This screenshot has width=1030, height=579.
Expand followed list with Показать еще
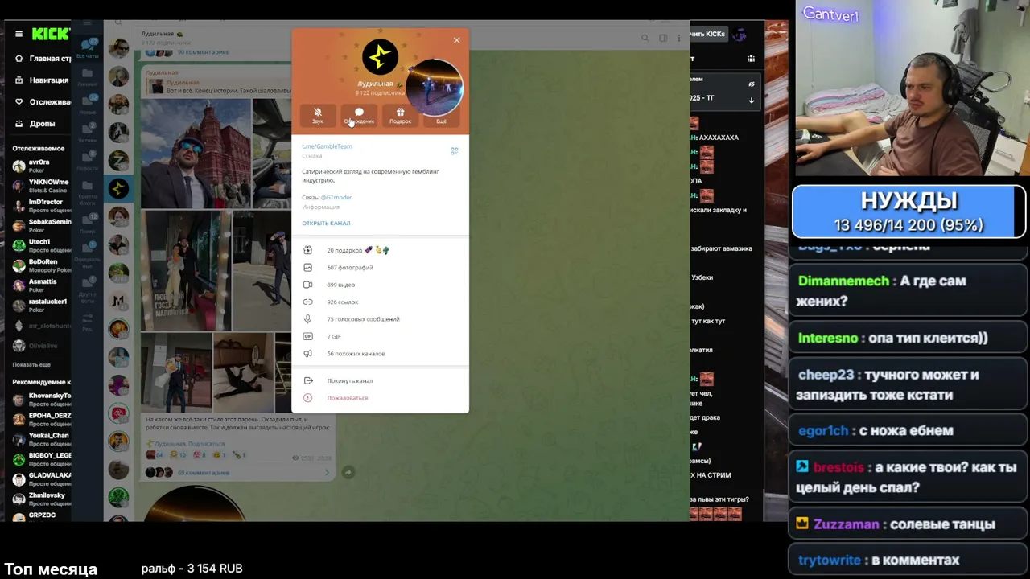click(x=31, y=365)
